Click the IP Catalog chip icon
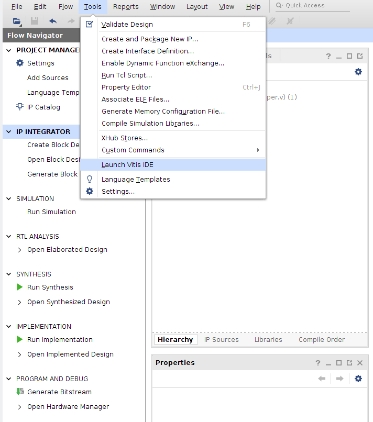 (20, 107)
